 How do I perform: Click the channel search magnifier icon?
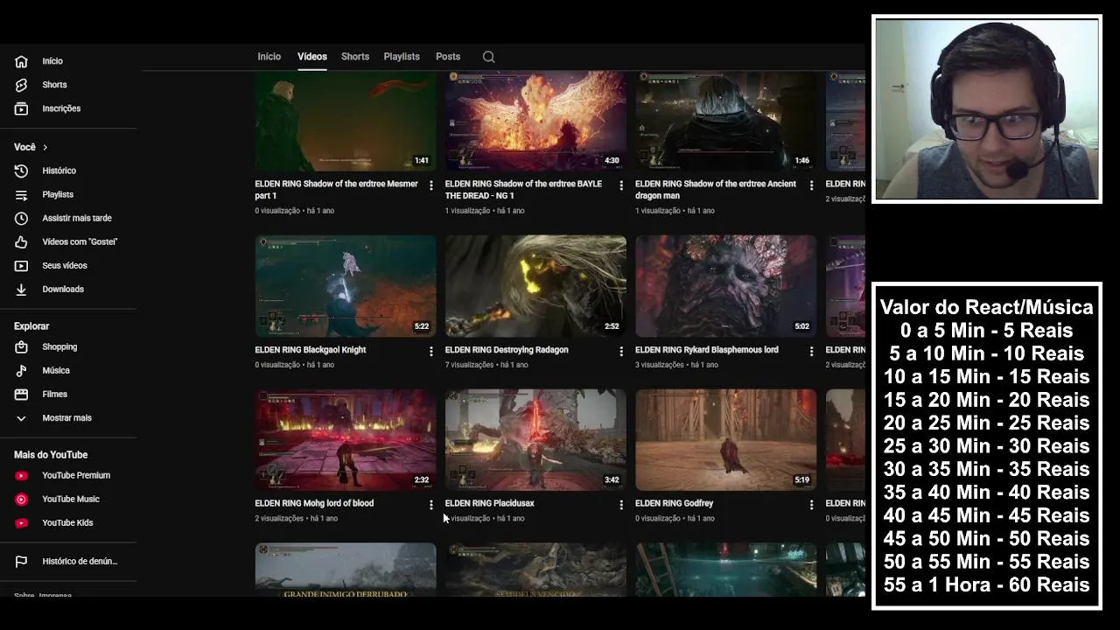pos(489,57)
